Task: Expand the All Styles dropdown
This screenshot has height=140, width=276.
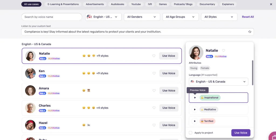Action: (219, 17)
